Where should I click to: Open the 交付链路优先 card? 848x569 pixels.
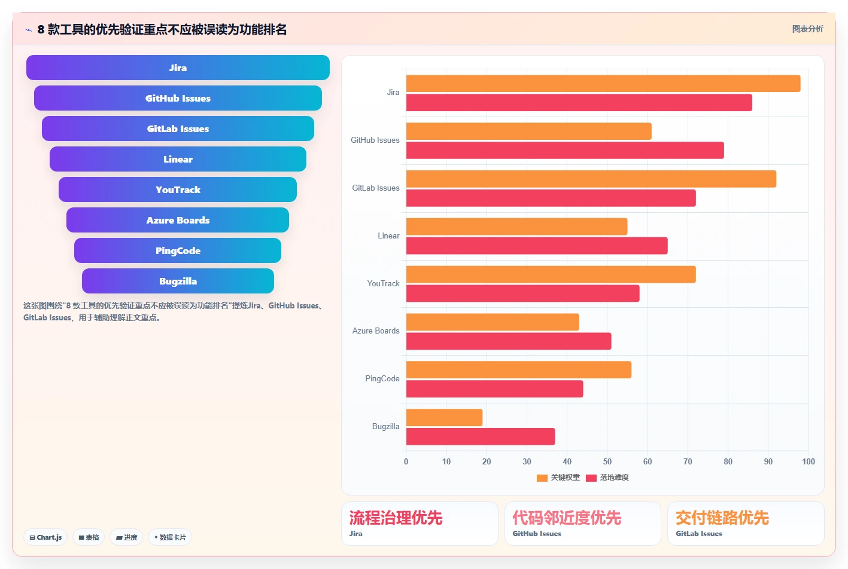coord(746,524)
